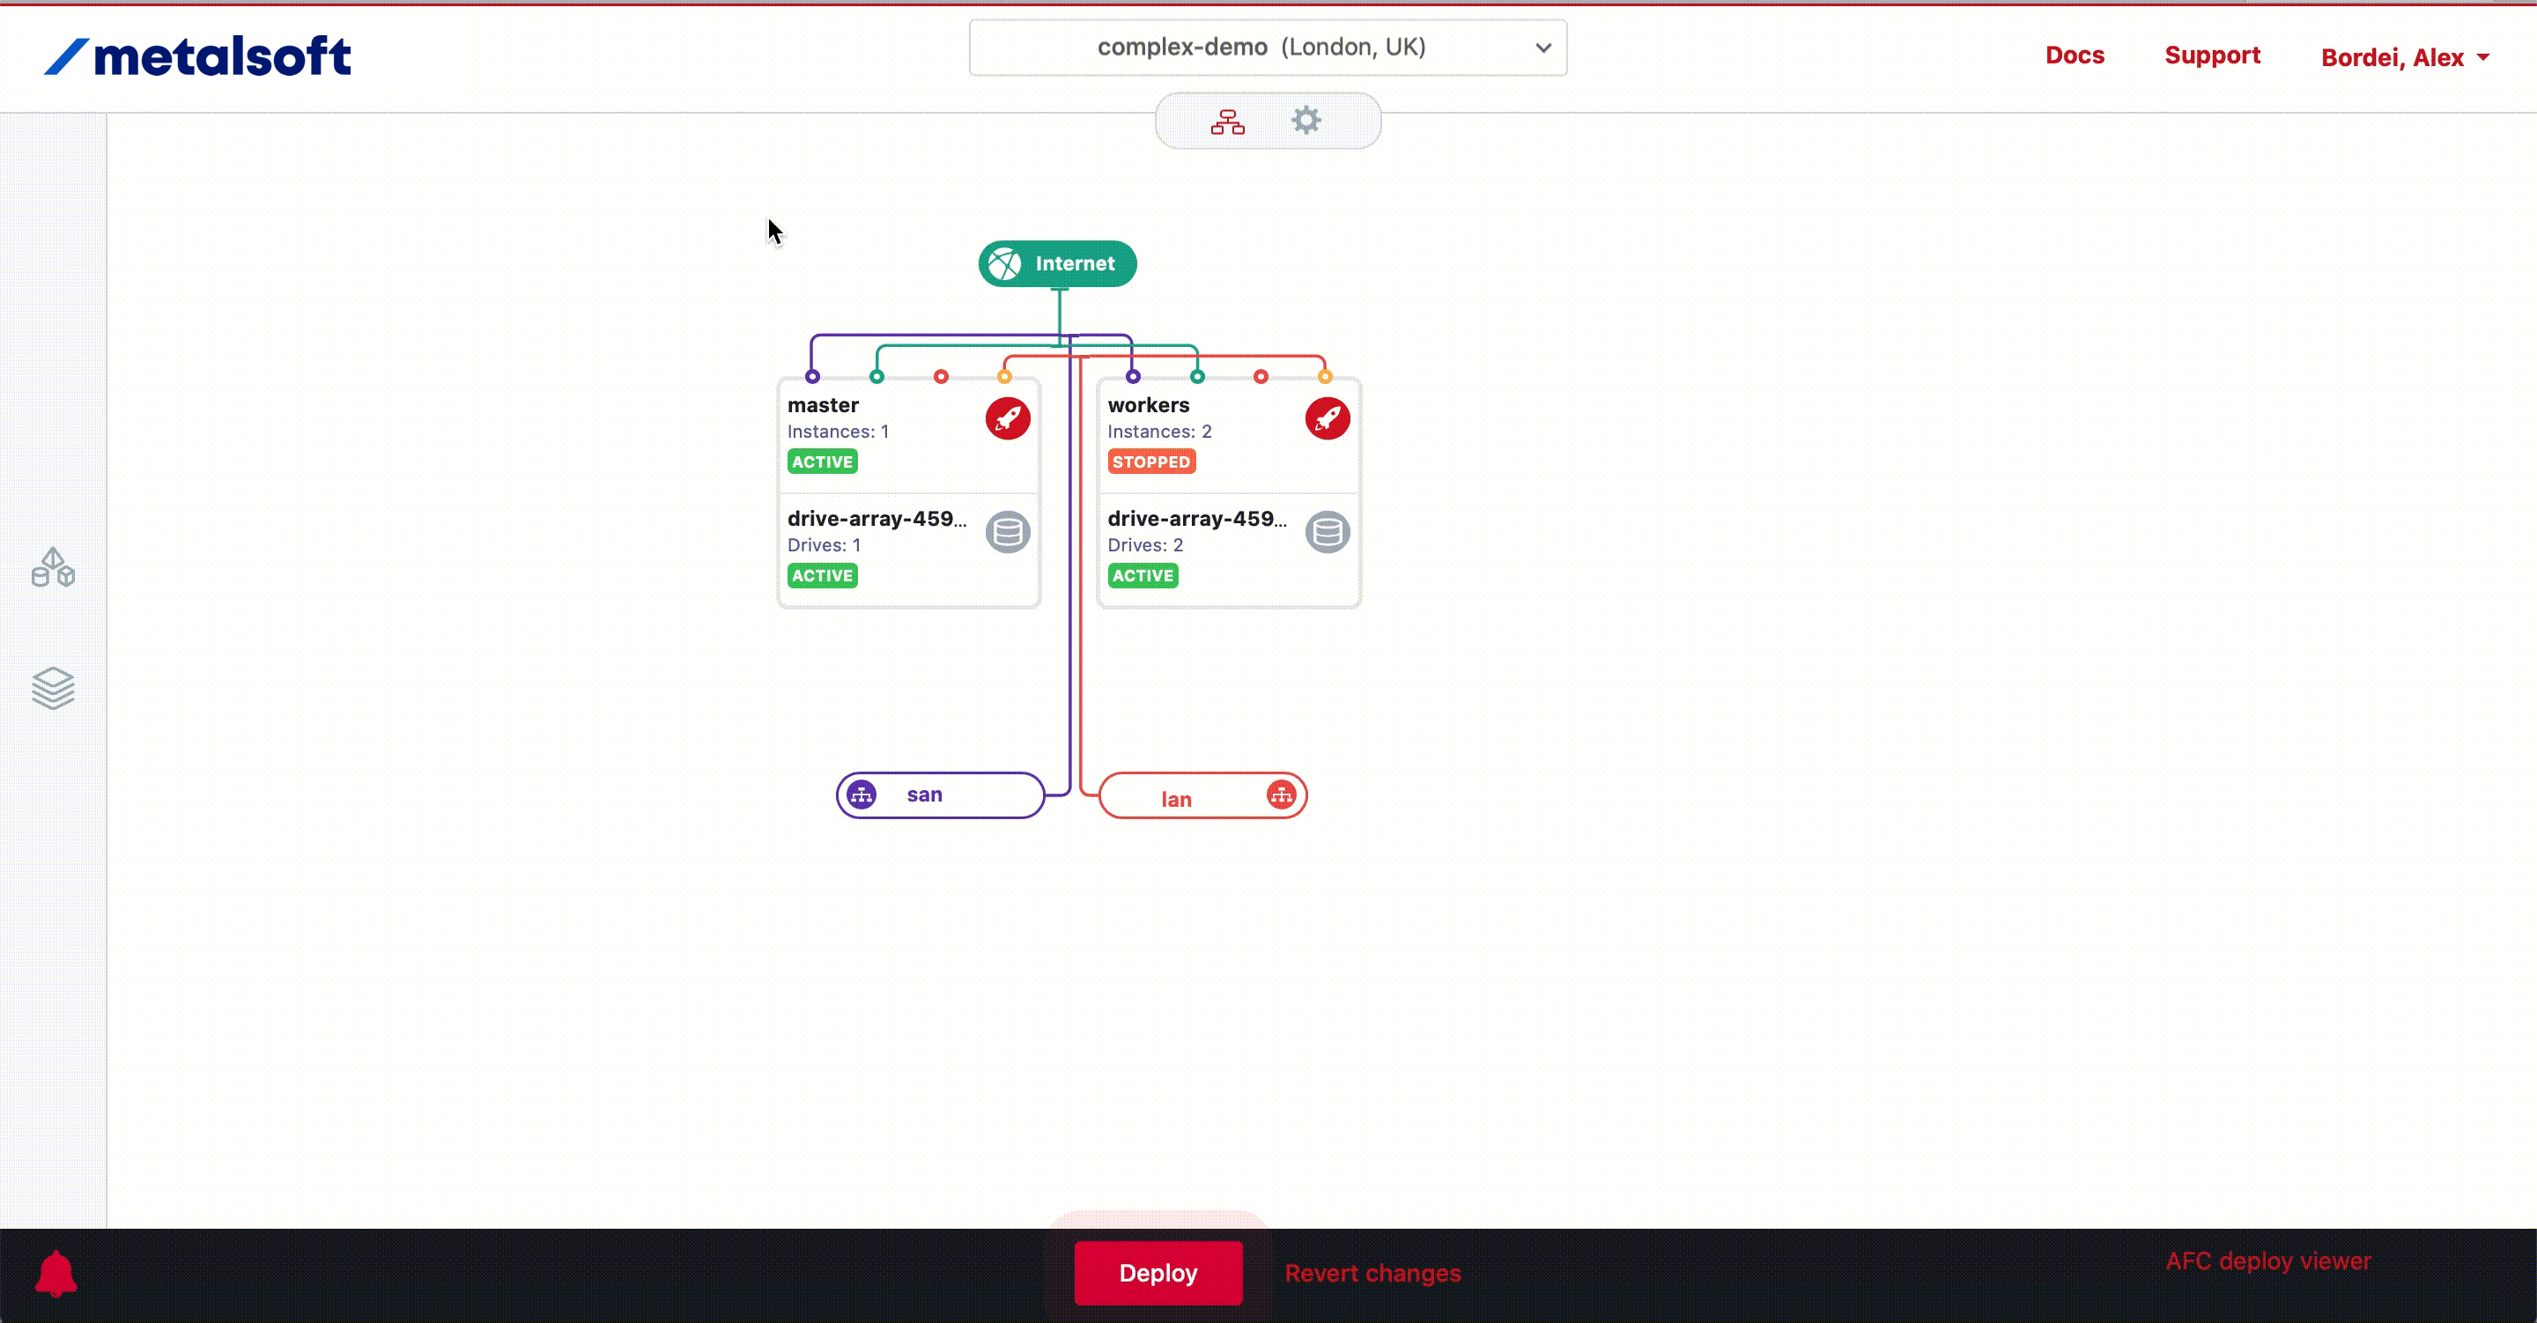Viewport: 2537px width, 1323px height.
Task: Click the master instance rocket icon
Action: [1008, 418]
